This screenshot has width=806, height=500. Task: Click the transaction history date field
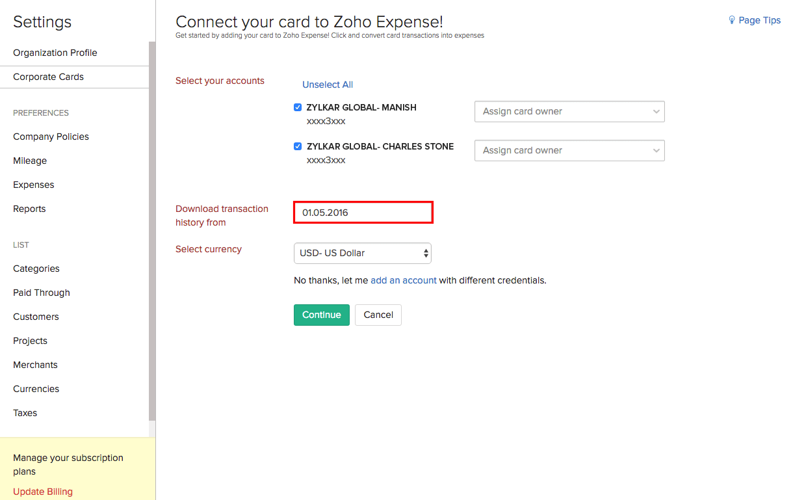363,213
